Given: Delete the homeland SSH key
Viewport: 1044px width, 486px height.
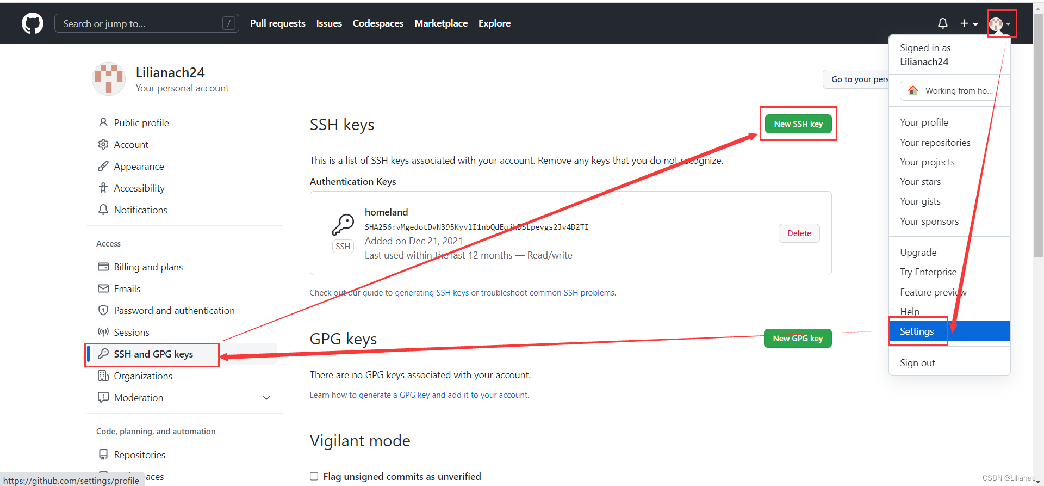Looking at the screenshot, I should [x=799, y=233].
